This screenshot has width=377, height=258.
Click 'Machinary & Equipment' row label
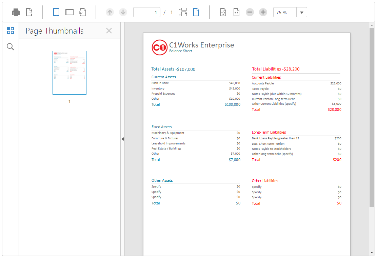(168, 133)
